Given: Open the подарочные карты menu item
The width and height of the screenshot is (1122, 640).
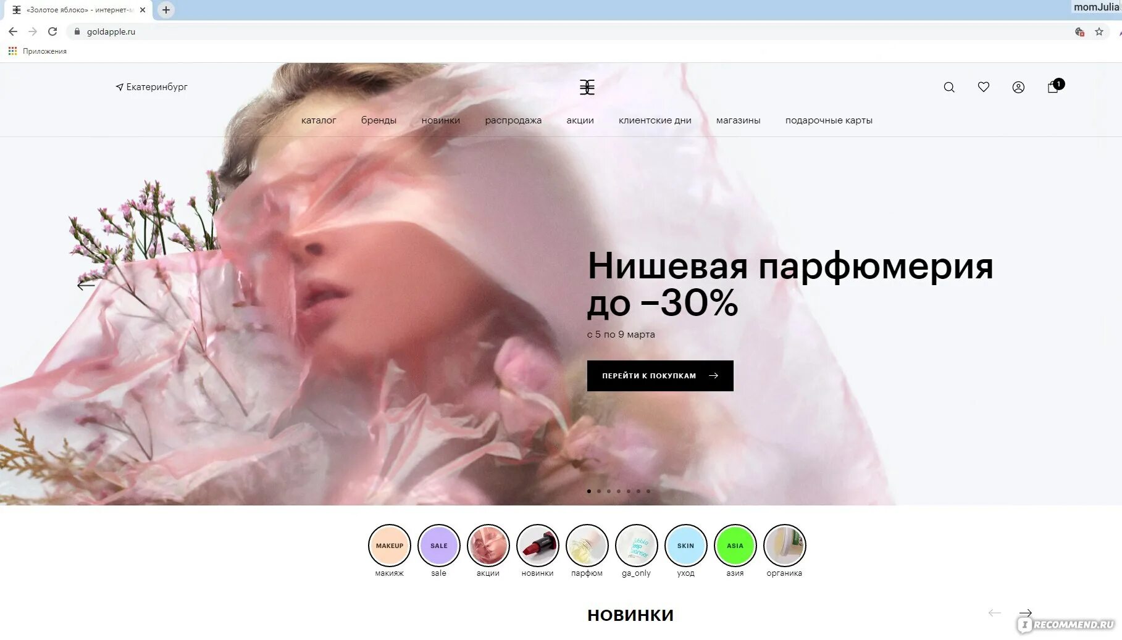Looking at the screenshot, I should tap(829, 120).
